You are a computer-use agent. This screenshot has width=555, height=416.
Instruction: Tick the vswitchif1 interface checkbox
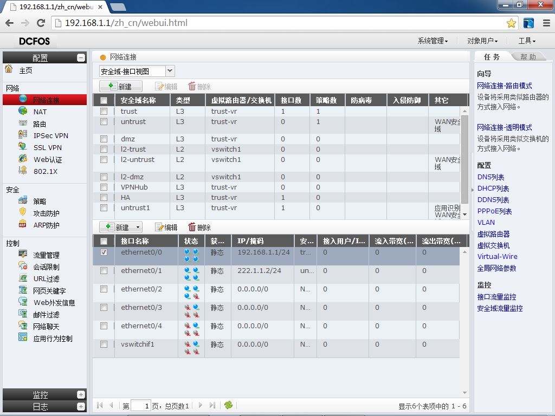tap(104, 344)
